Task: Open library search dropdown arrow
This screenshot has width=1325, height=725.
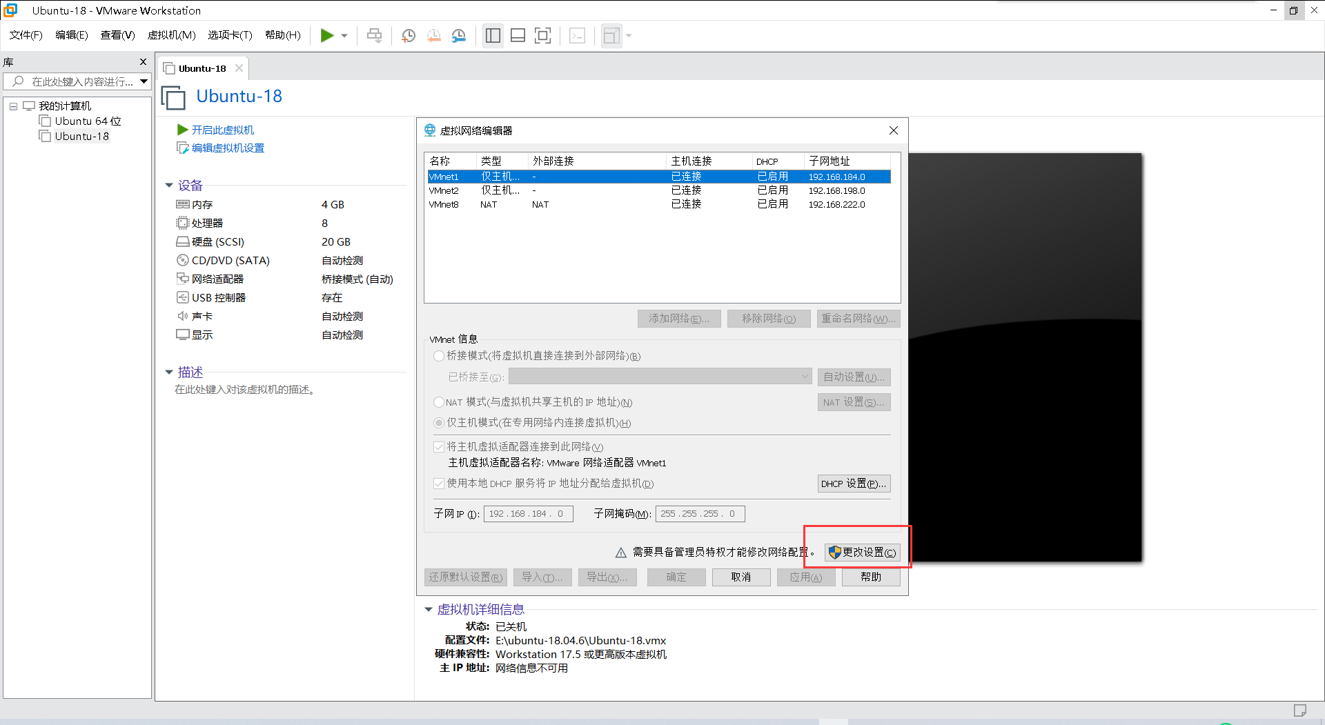Action: (144, 81)
